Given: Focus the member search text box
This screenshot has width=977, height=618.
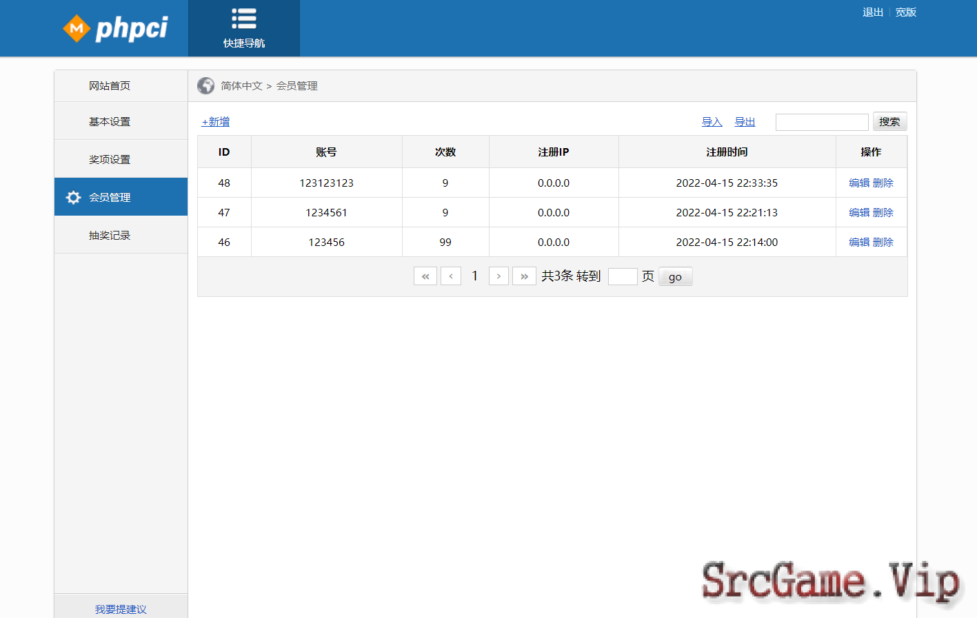Looking at the screenshot, I should (x=821, y=122).
